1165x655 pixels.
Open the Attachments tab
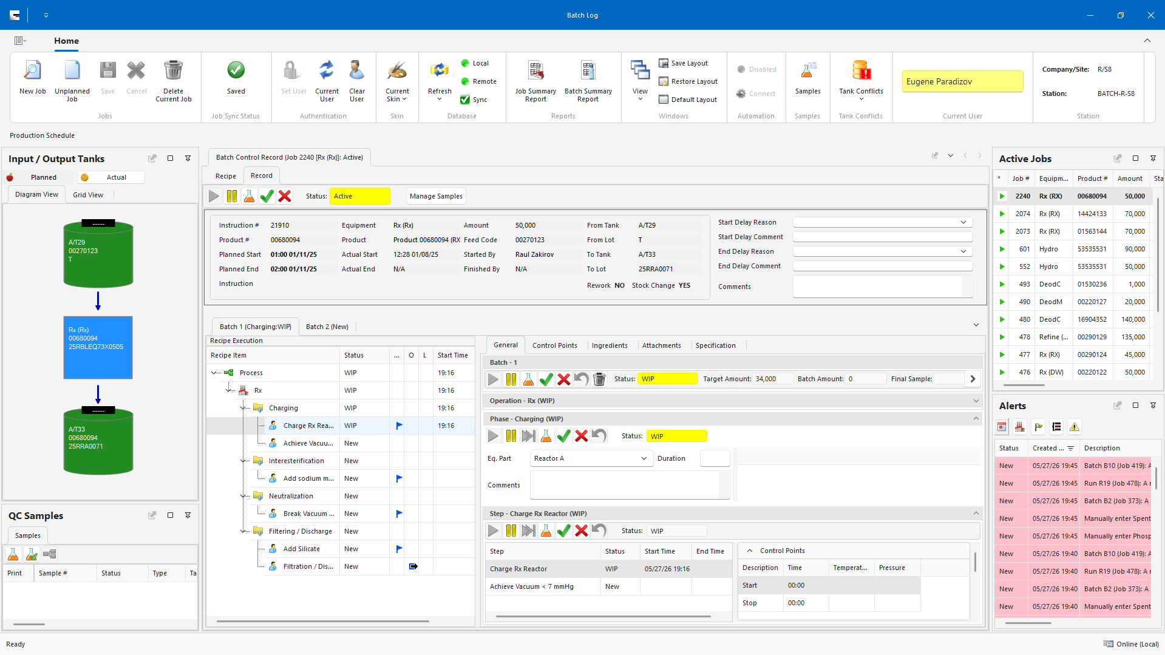(x=661, y=345)
